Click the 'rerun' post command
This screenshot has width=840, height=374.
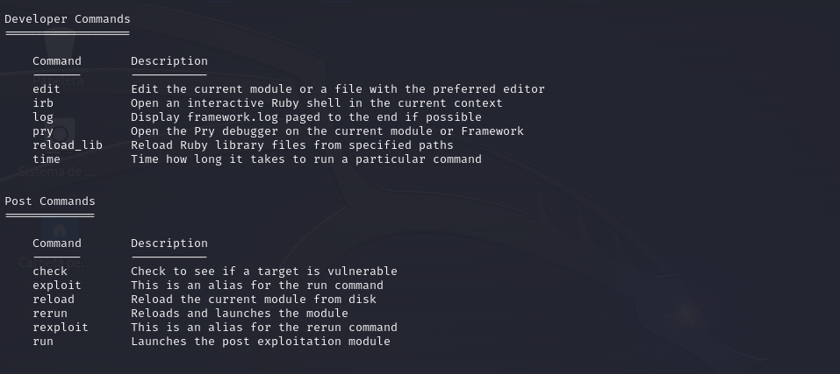click(x=50, y=313)
